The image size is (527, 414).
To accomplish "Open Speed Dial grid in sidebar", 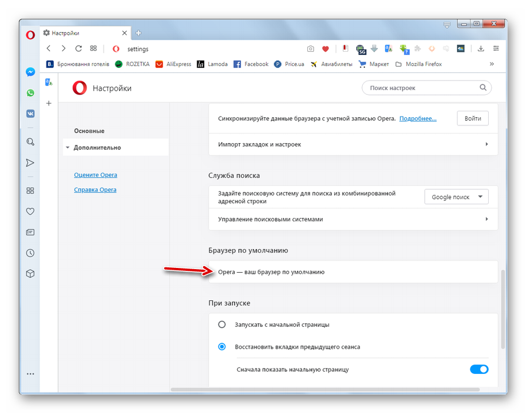I will [30, 191].
